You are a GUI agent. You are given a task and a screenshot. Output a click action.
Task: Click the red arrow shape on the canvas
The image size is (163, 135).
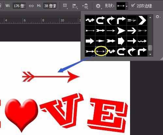[51, 77]
